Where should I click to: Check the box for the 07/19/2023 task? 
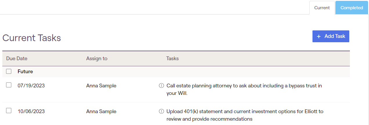click(9, 85)
